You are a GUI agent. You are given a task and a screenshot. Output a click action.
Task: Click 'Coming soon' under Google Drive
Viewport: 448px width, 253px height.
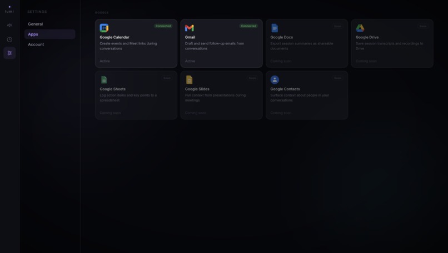pos(366,61)
